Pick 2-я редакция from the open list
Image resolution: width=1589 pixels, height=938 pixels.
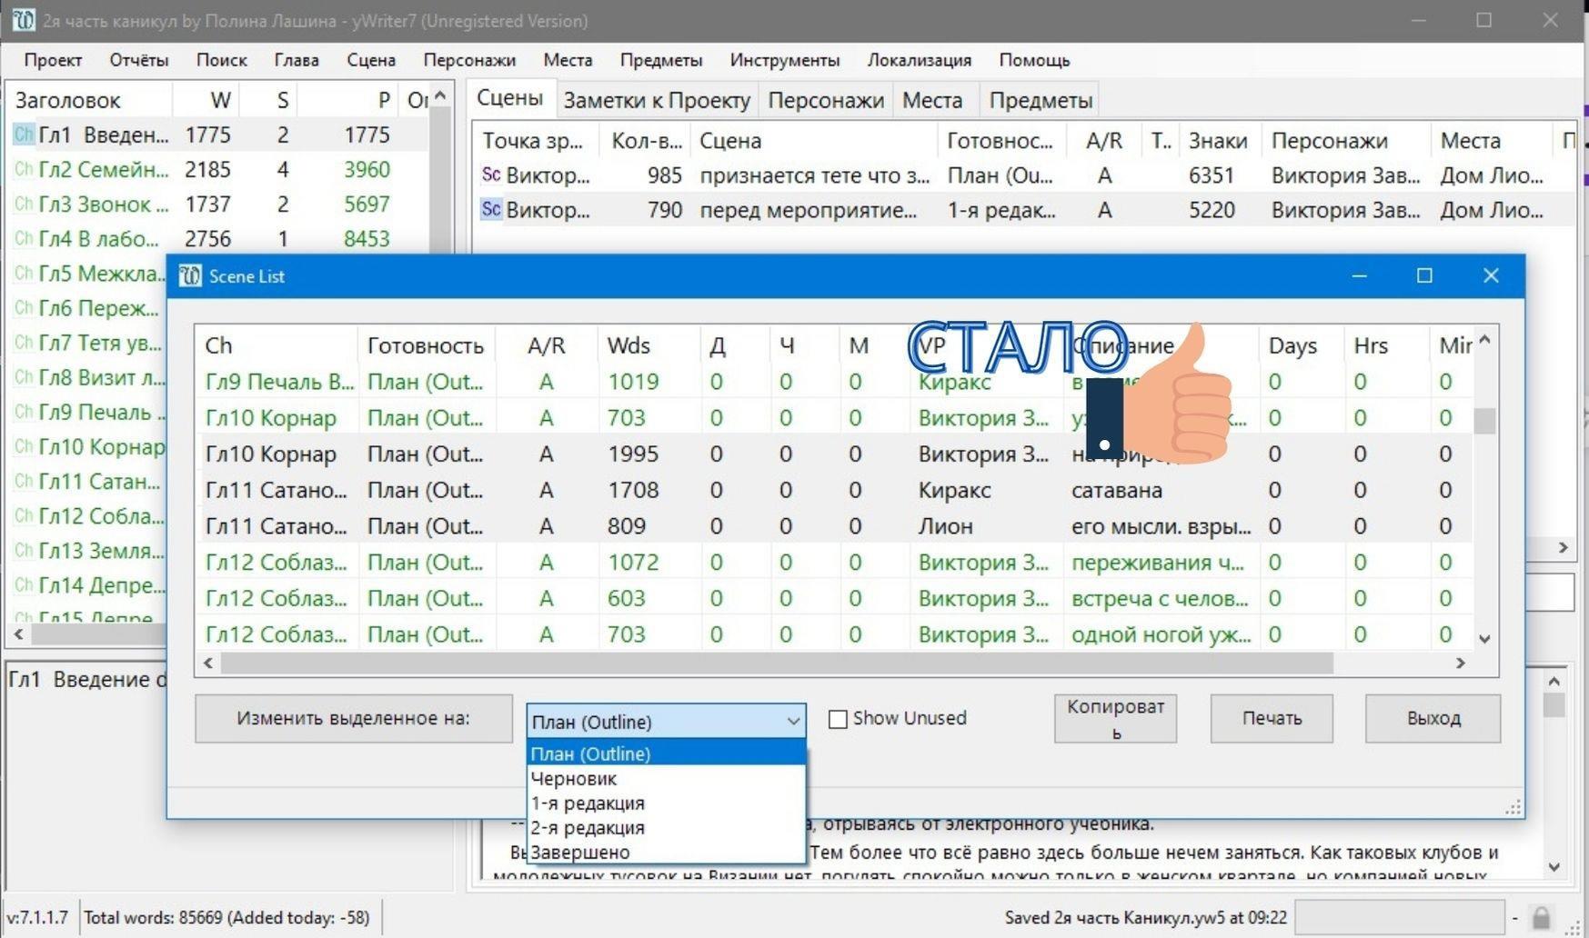(x=588, y=828)
